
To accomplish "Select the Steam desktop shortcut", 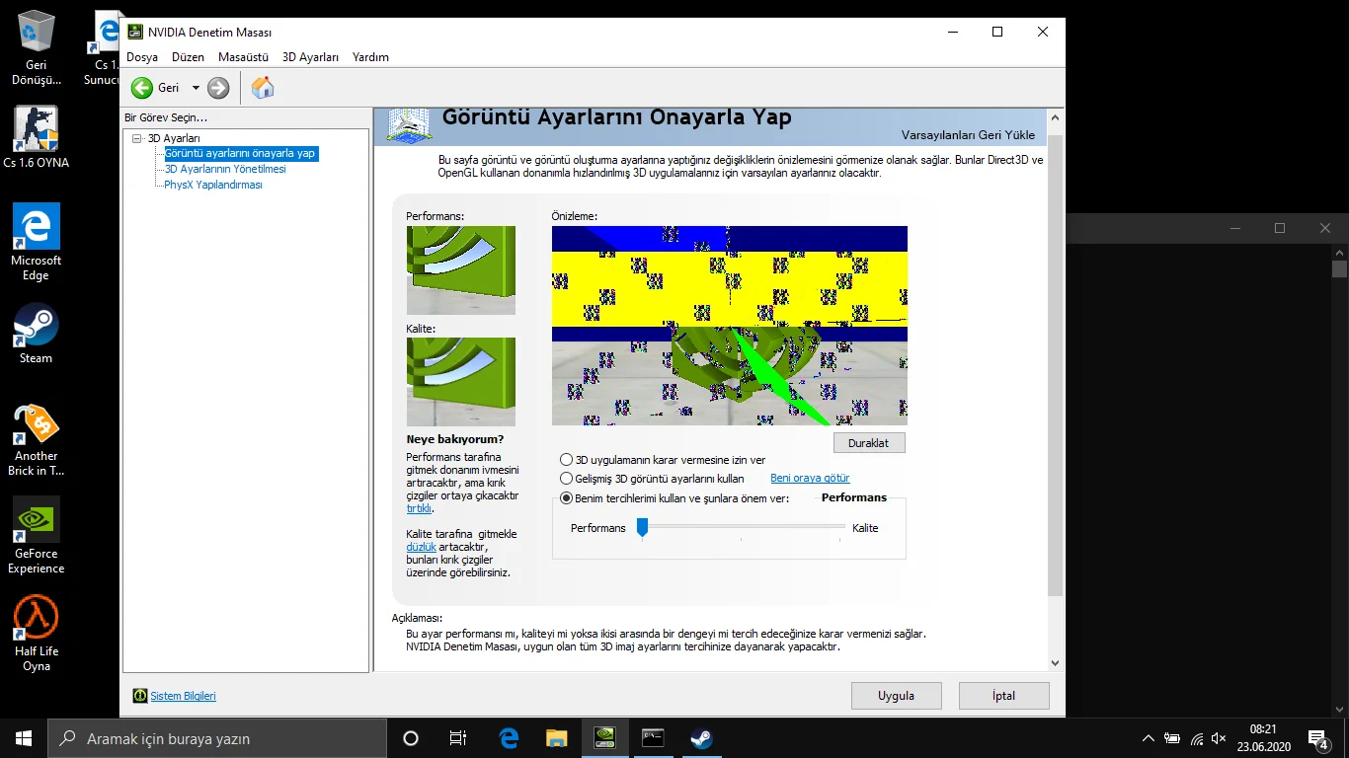I will point(37,334).
